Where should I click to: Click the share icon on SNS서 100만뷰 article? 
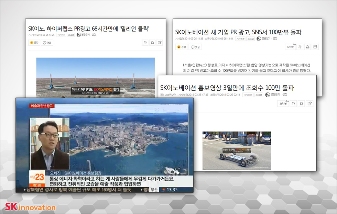click(x=315, y=47)
